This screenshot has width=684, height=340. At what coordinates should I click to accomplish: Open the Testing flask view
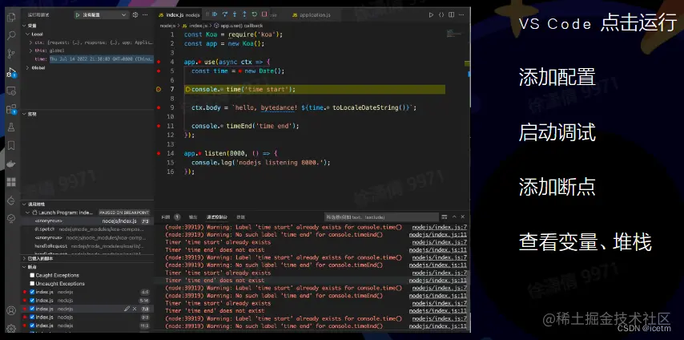point(11,127)
